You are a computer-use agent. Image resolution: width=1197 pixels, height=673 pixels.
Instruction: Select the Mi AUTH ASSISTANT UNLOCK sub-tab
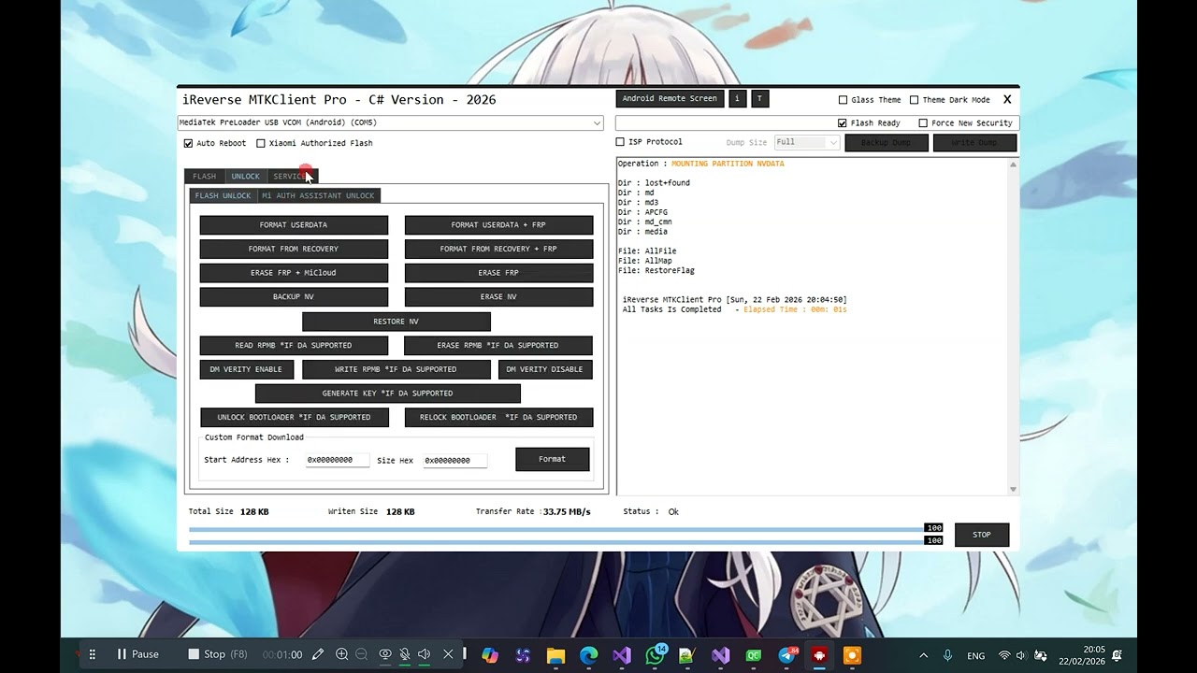click(318, 195)
